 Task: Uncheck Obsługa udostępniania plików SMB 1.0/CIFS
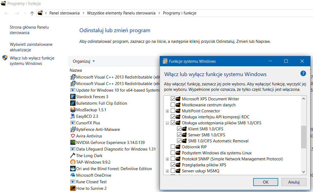coord(173,123)
